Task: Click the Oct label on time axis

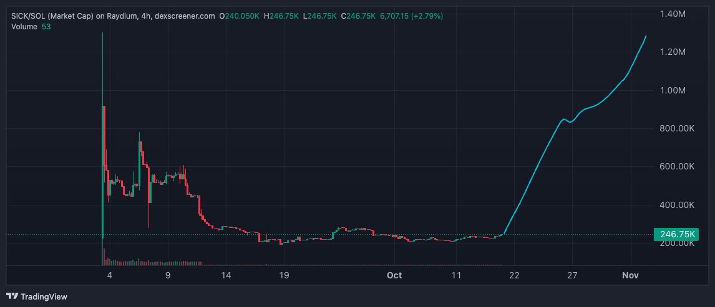Action: click(394, 275)
